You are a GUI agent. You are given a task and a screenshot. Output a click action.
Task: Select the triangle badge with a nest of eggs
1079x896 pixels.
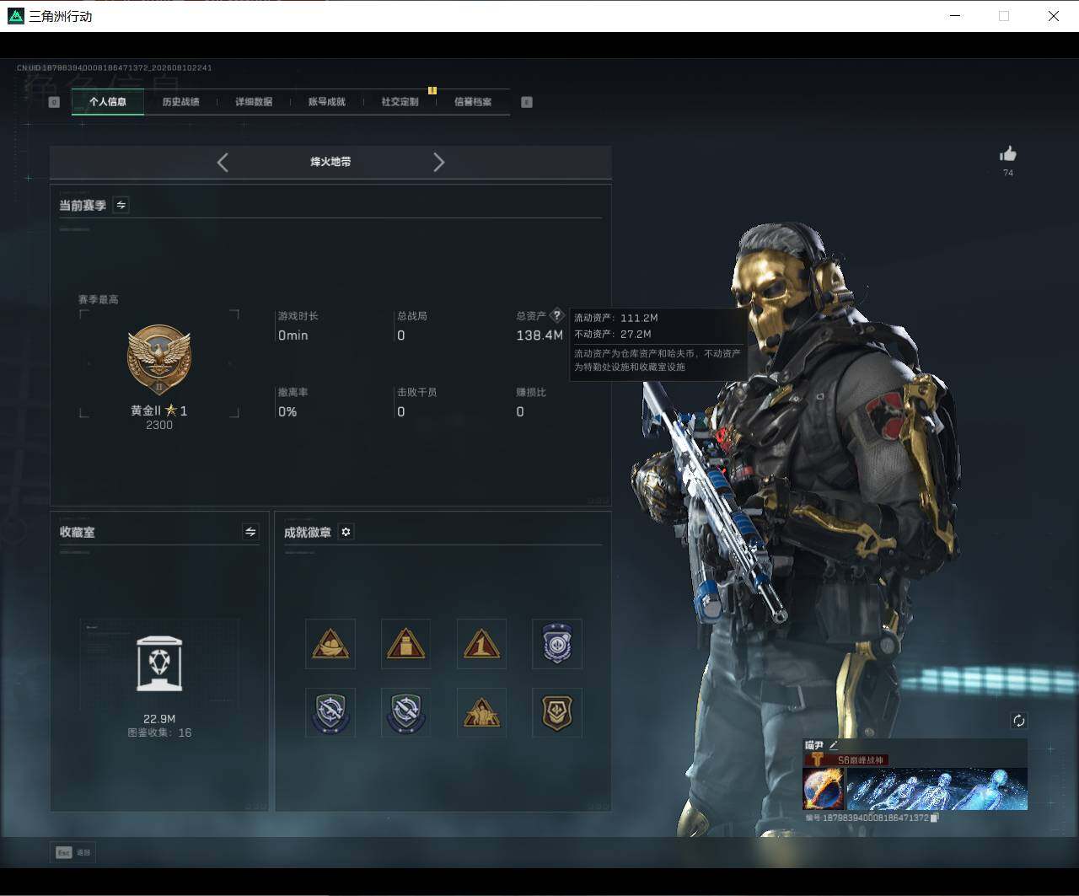pos(330,644)
